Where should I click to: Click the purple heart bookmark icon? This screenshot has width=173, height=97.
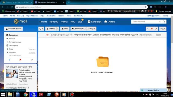(x=101, y=11)
